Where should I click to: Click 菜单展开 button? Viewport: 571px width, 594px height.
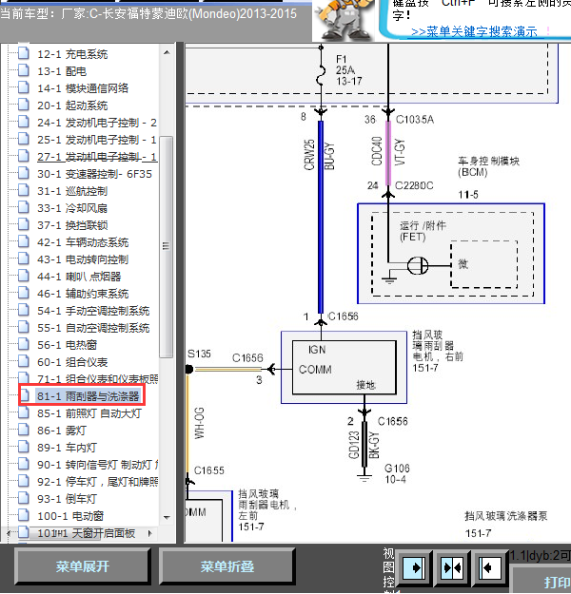click(x=83, y=566)
